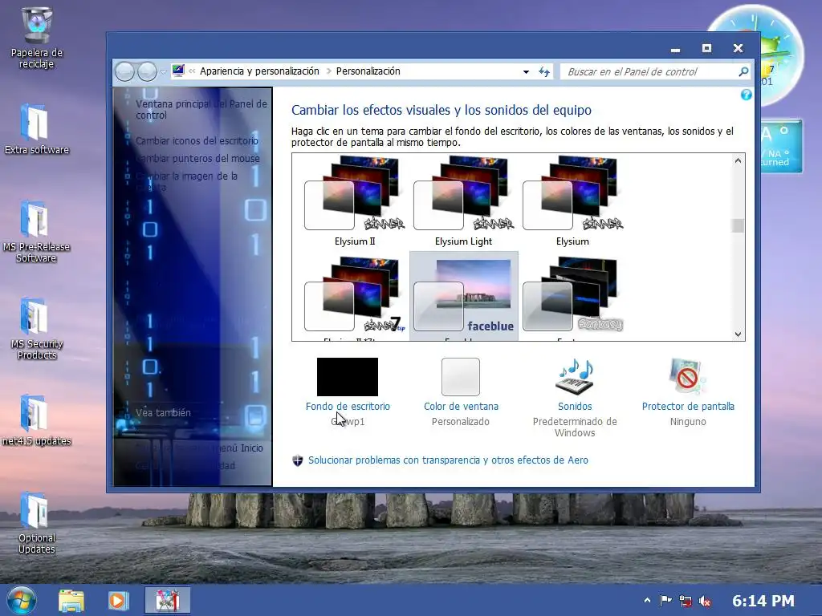Click the Protector de pantalla icon

(x=687, y=376)
